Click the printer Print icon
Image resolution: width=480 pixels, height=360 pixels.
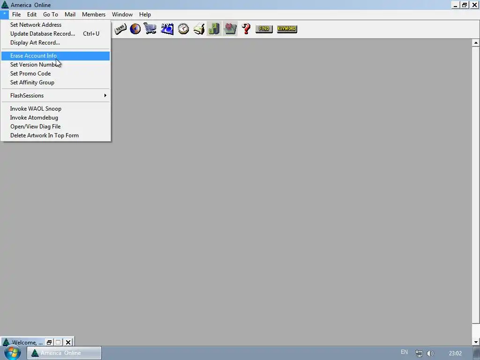pos(199,29)
